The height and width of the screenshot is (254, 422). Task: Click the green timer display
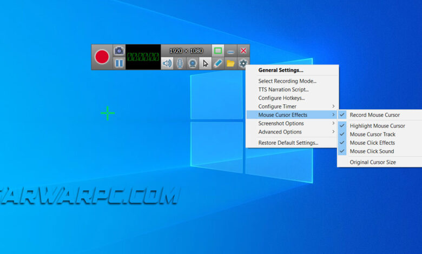143,57
